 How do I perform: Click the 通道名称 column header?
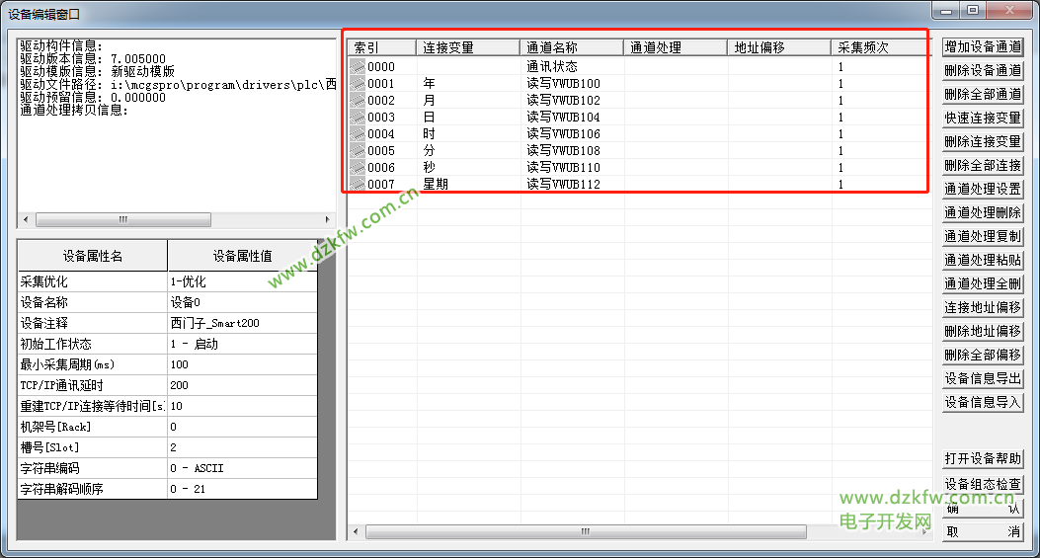[572, 47]
